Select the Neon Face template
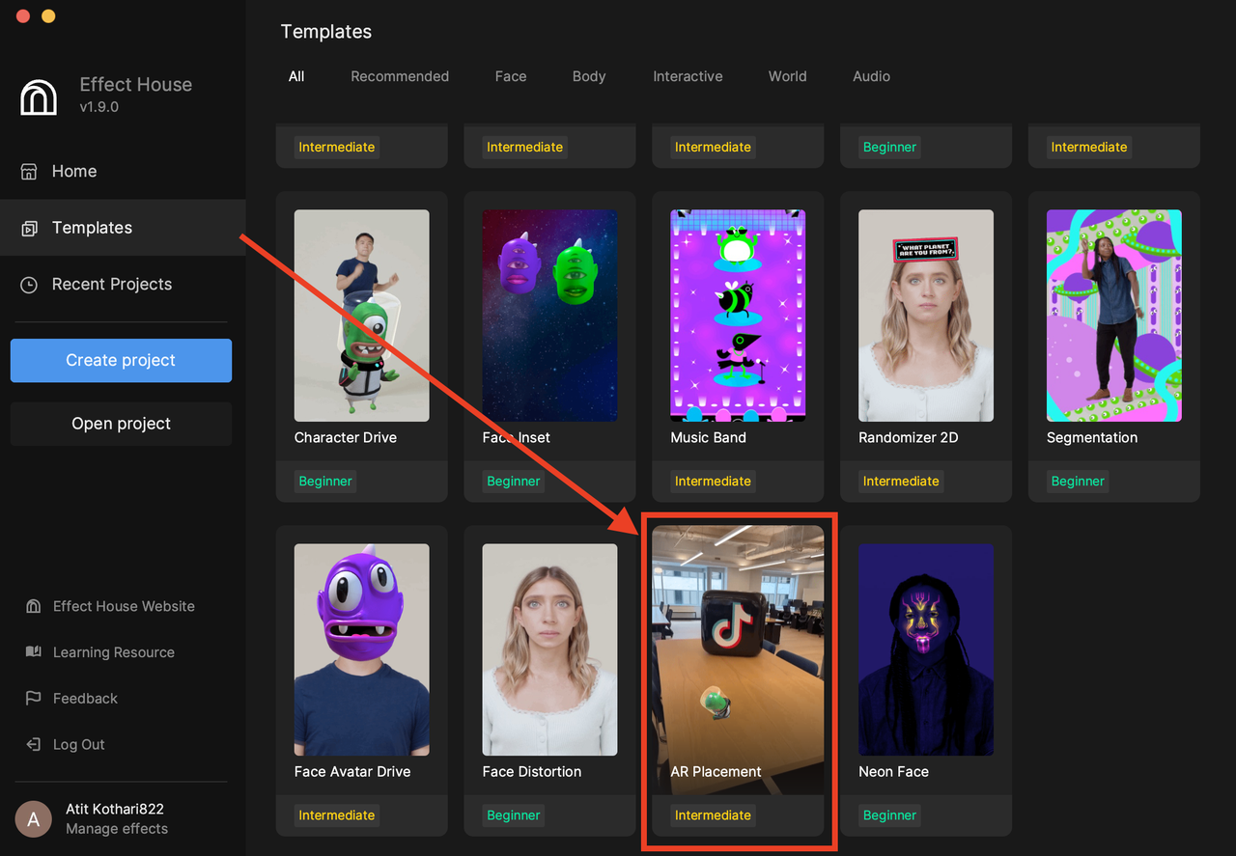The width and height of the screenshot is (1236, 856). [x=925, y=649]
